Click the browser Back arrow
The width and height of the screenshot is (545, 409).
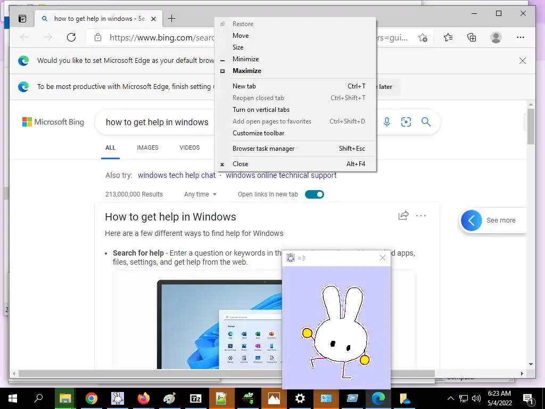24,37
